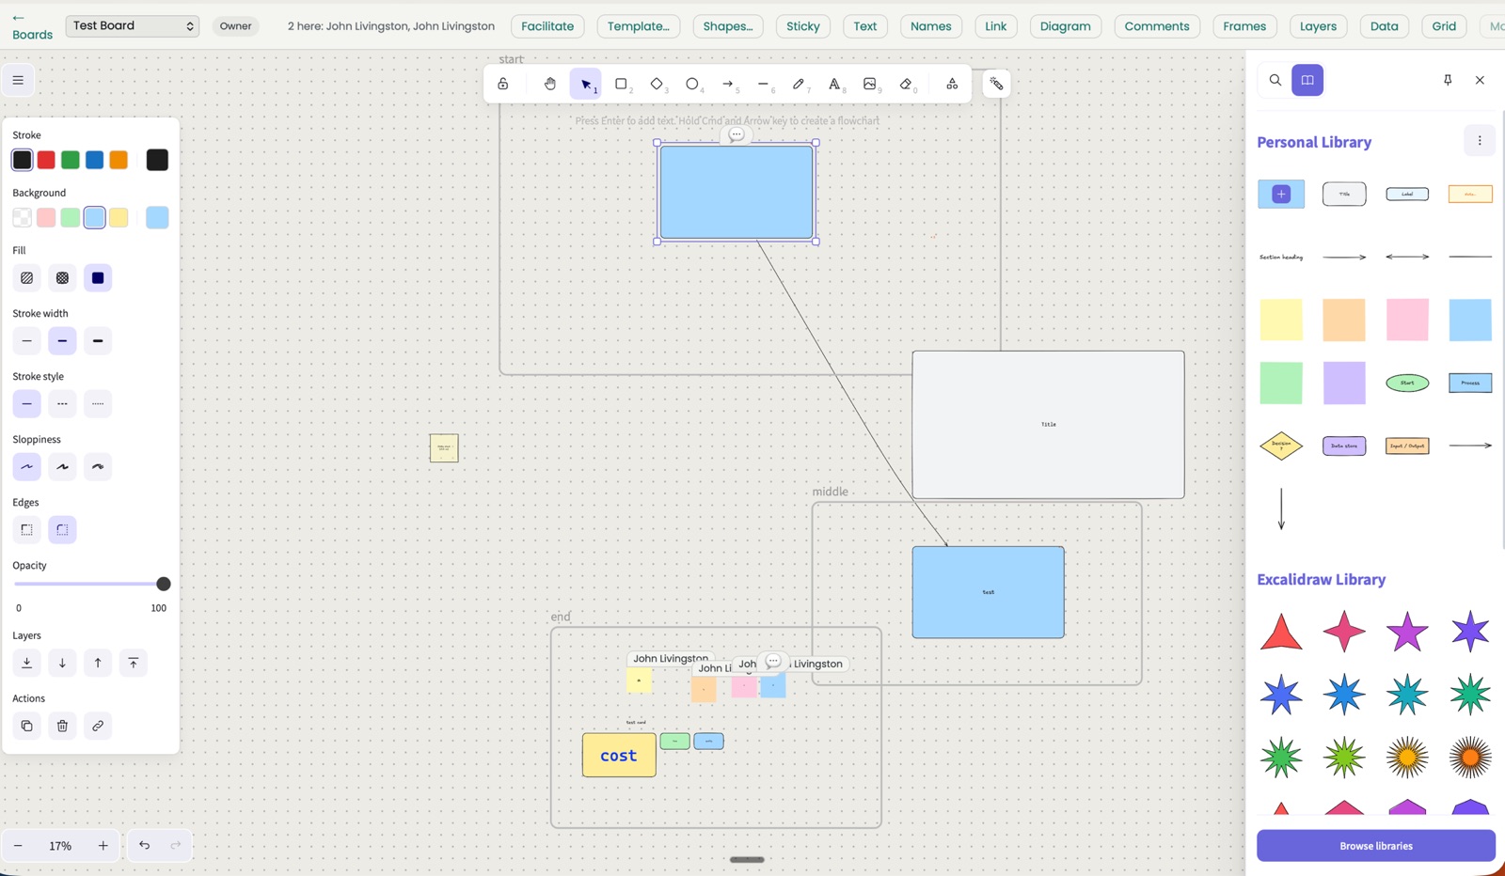This screenshot has width=1505, height=876.
Task: Select the Line tool
Action: pos(764,84)
